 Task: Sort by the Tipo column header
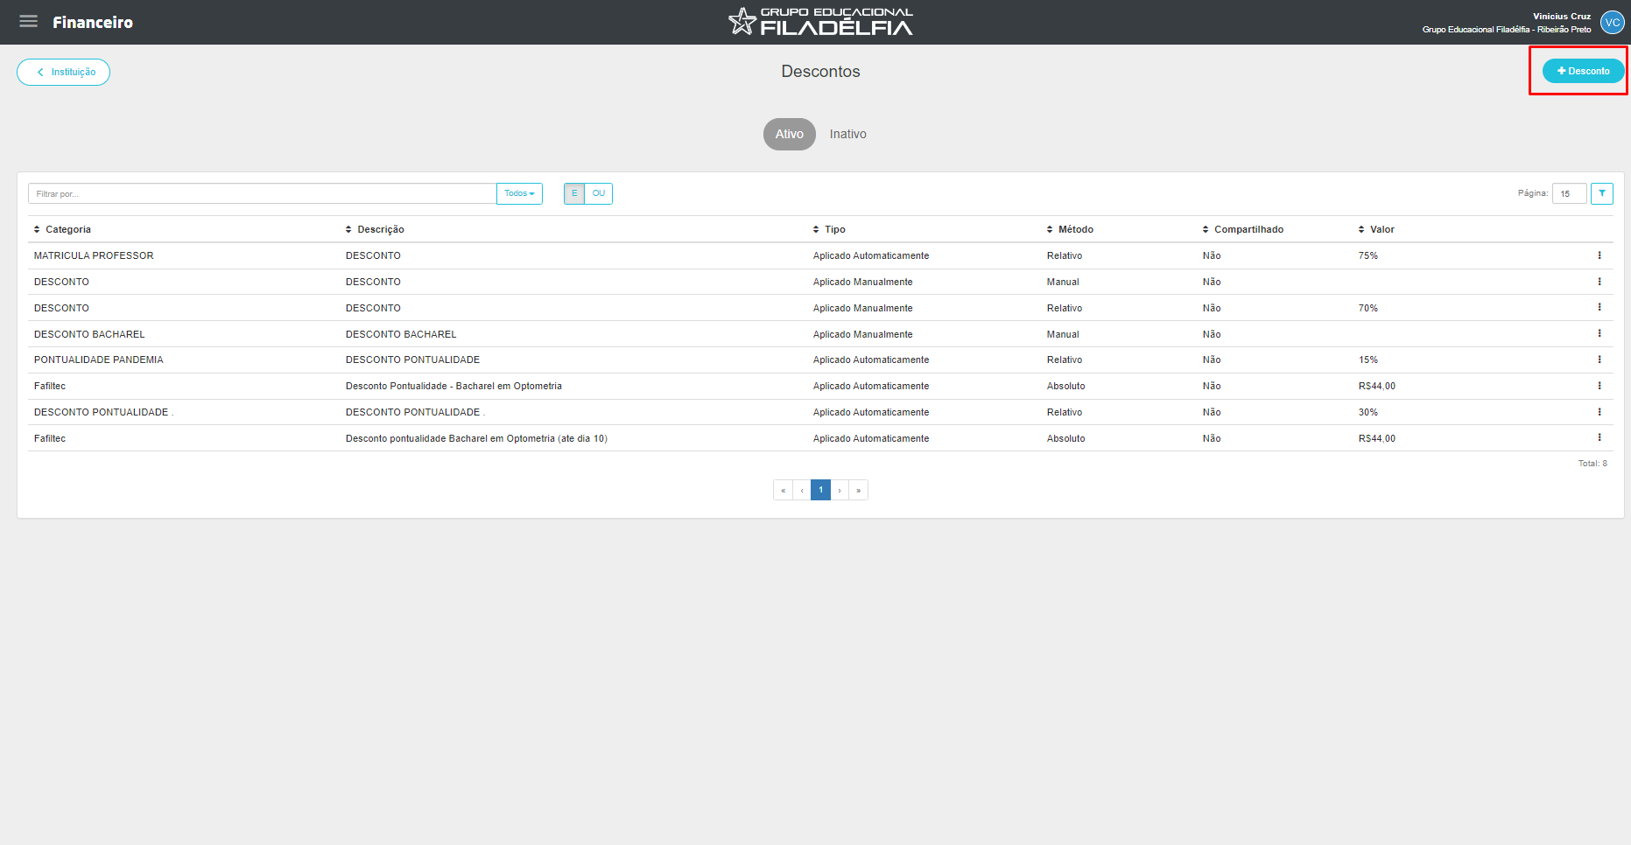(829, 229)
